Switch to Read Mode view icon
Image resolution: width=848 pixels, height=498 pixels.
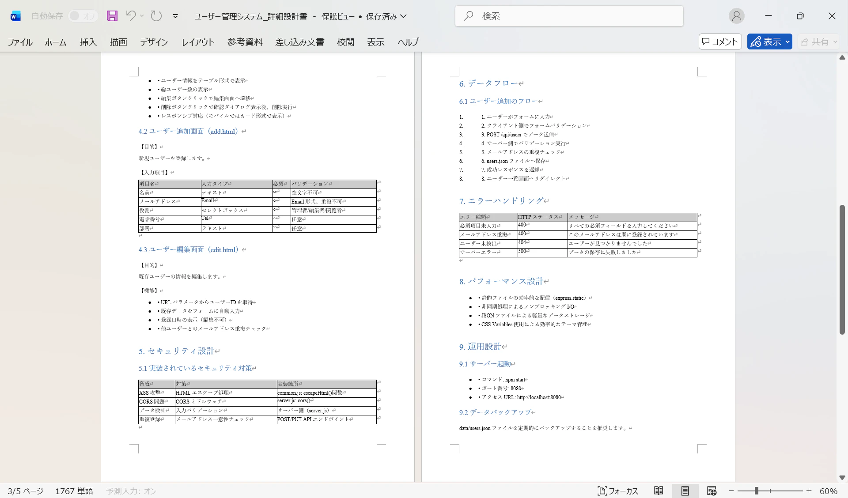(659, 491)
